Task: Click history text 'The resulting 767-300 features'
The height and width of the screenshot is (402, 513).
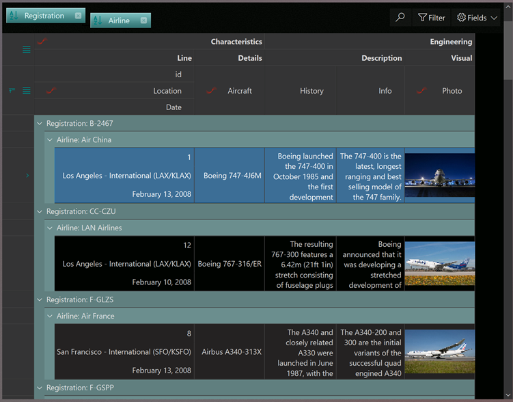Action: pyautogui.click(x=301, y=263)
